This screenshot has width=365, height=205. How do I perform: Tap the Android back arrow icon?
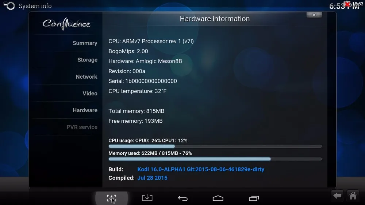pyautogui.click(x=183, y=198)
